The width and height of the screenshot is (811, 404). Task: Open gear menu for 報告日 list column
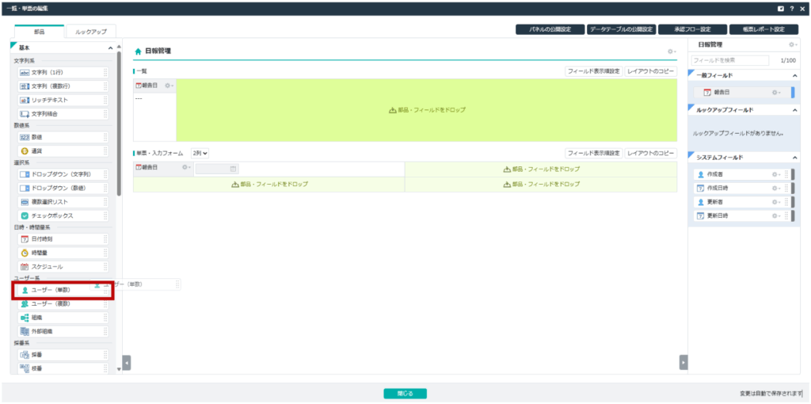click(x=168, y=85)
